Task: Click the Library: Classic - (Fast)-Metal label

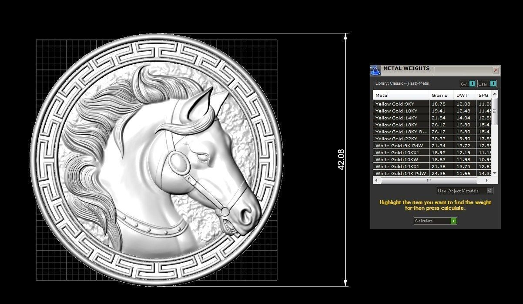Action: pos(402,83)
